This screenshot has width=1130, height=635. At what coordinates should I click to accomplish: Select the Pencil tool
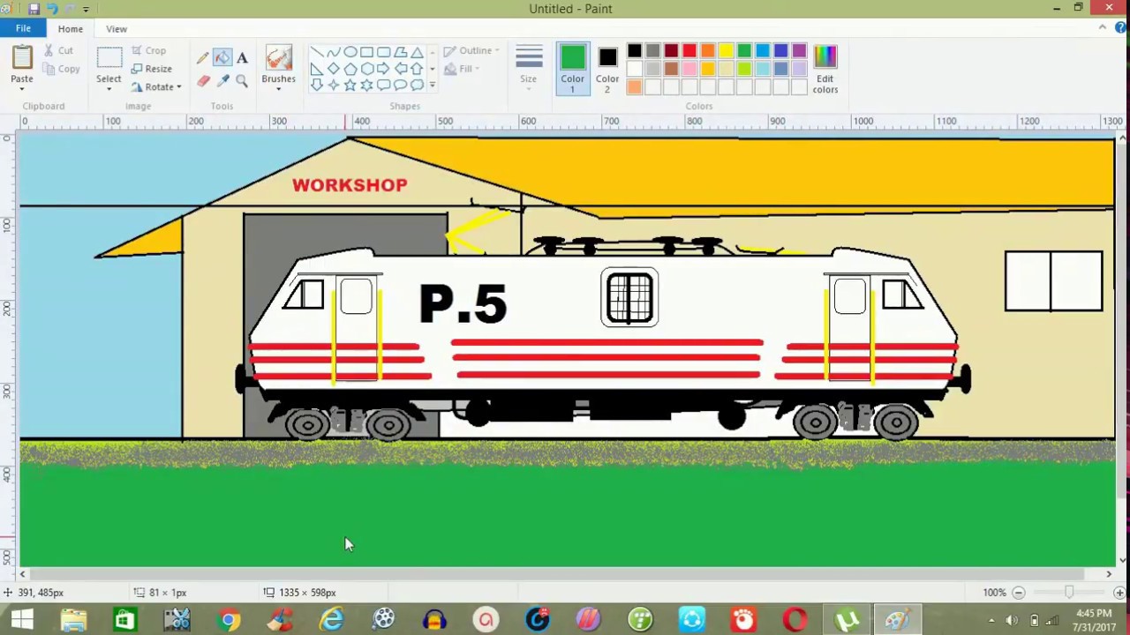[203, 58]
